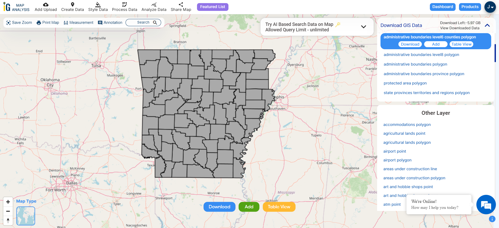
Task: Click the Process Data icon
Action: (124, 4)
